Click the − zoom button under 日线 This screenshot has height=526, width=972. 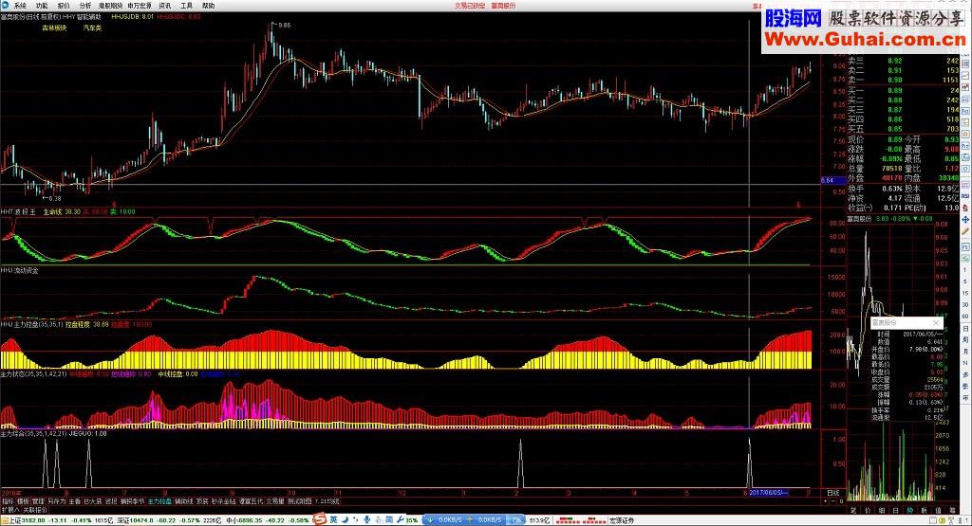click(x=833, y=501)
